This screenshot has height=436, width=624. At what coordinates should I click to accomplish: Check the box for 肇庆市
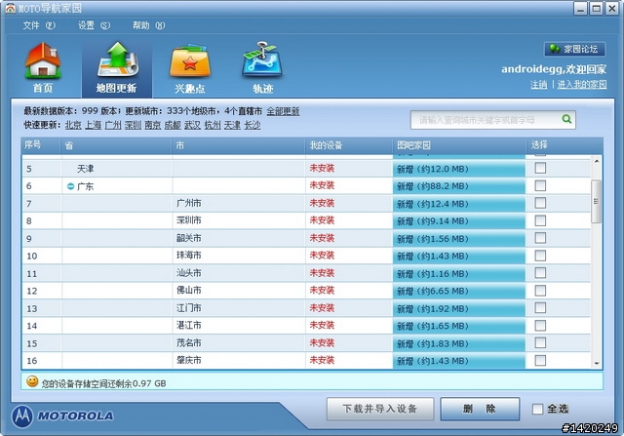pyautogui.click(x=540, y=361)
